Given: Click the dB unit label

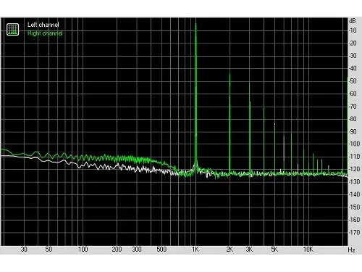Looking at the screenshot, I should coord(353,21).
